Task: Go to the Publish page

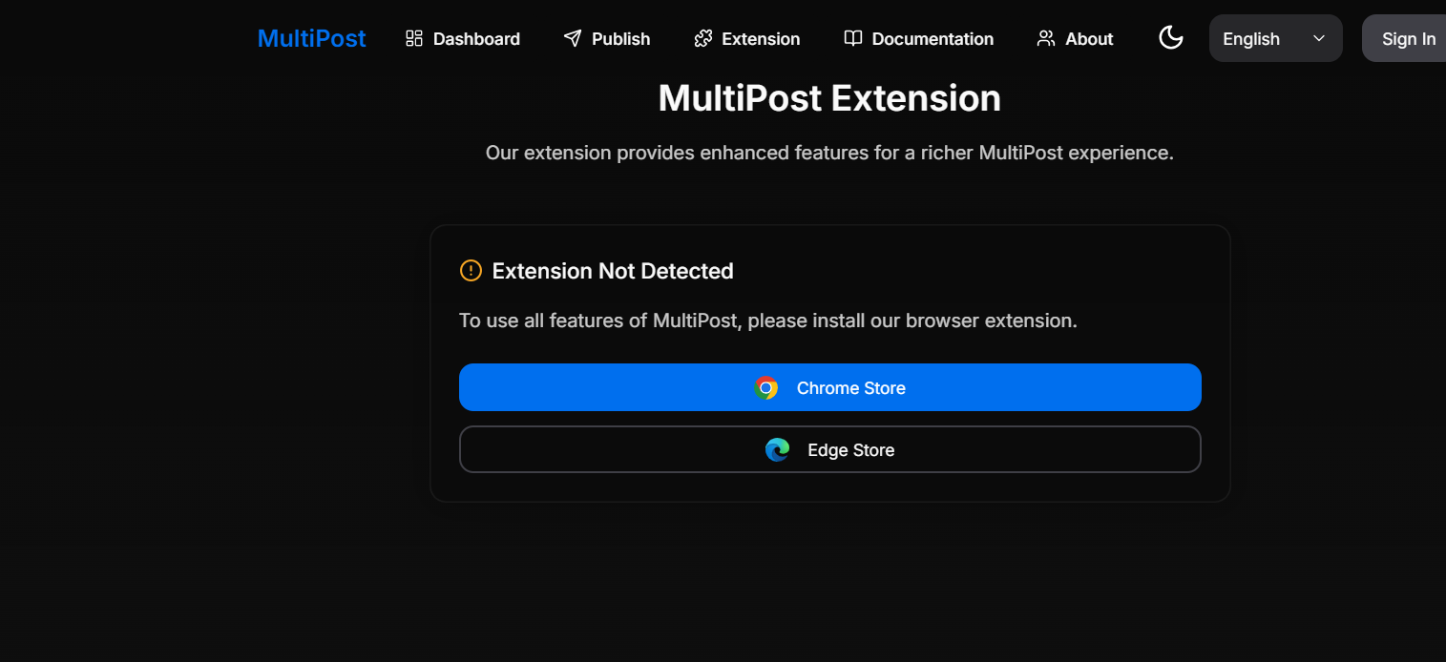Action: [607, 38]
